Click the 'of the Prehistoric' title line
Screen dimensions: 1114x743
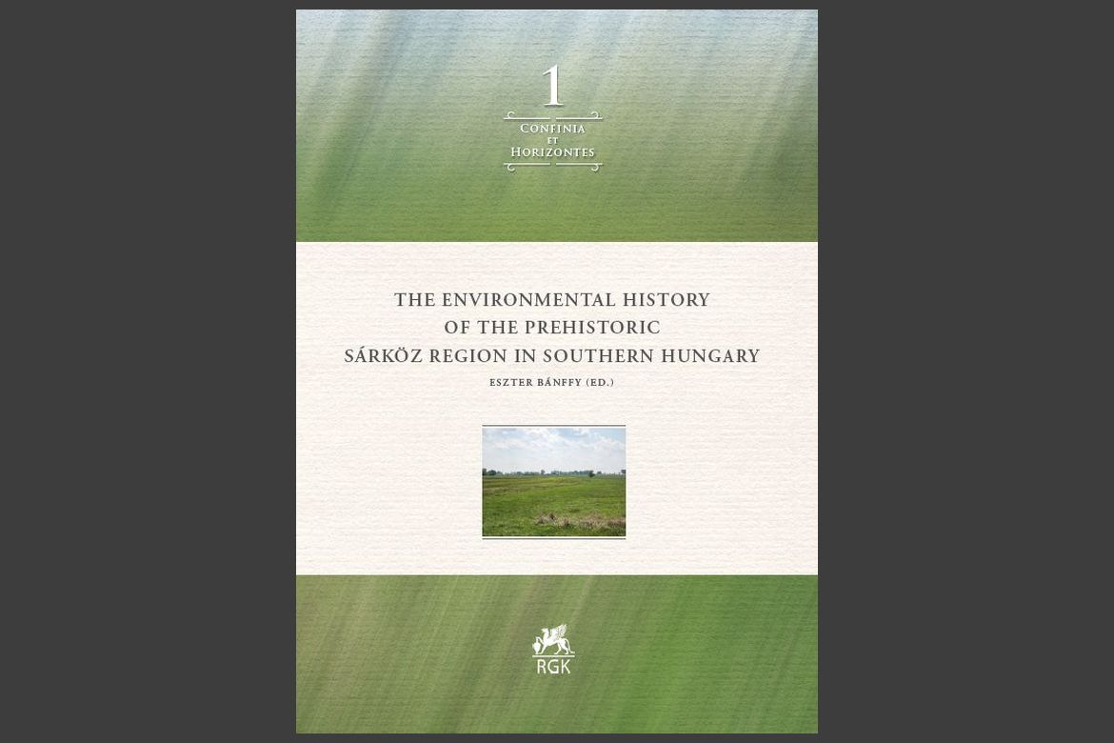(x=552, y=328)
